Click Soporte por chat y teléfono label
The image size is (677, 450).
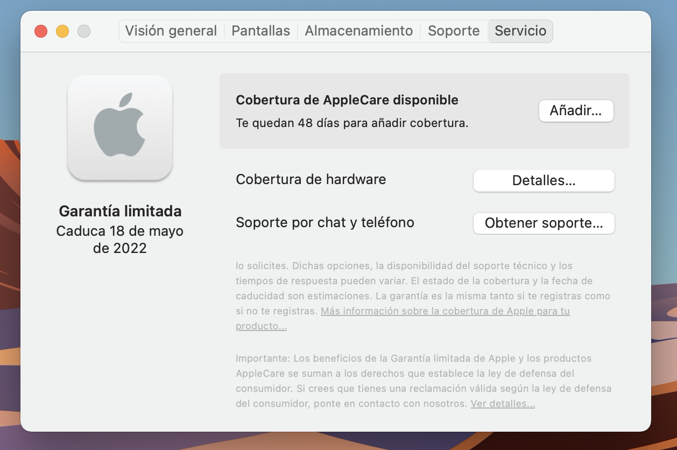pyautogui.click(x=325, y=222)
